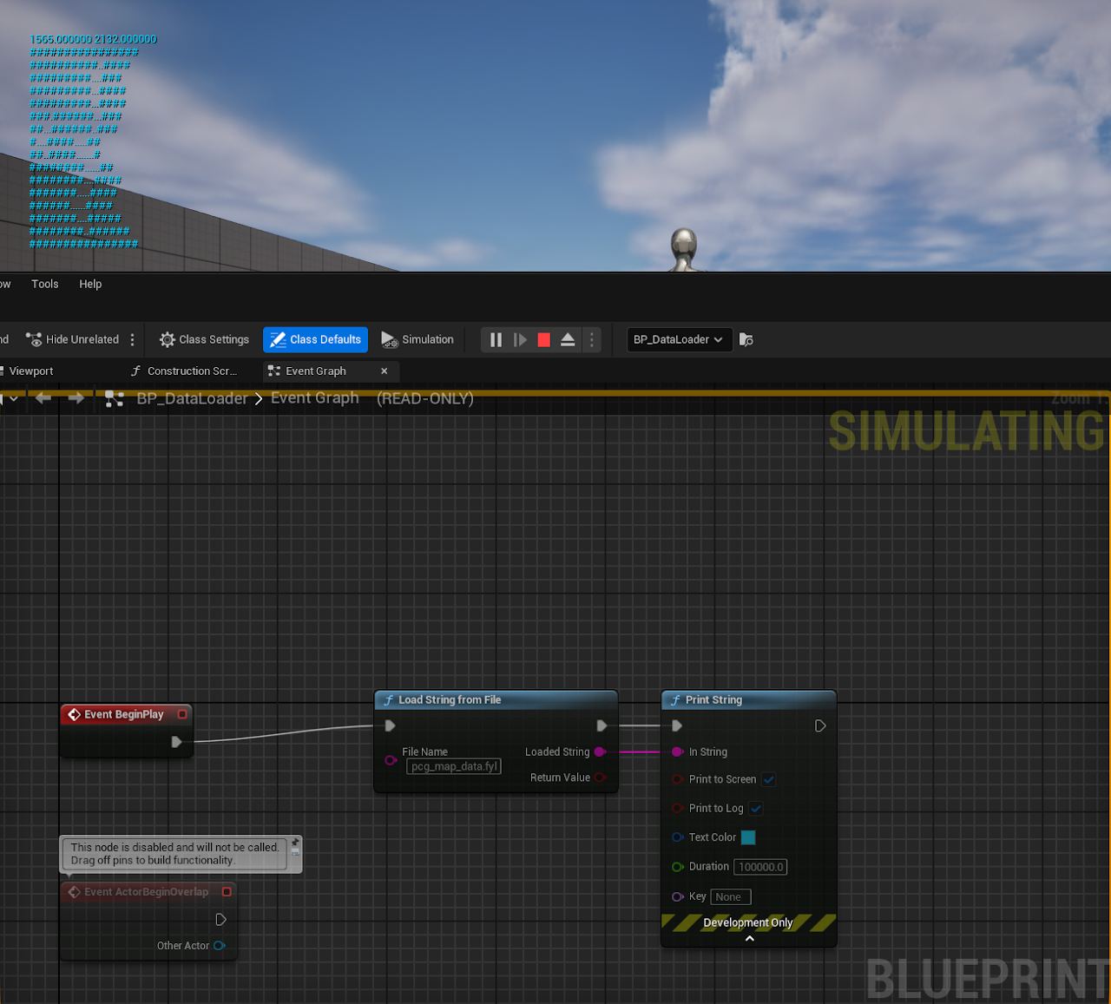Click the Loaded String output pin
This screenshot has width=1111, height=1004.
tap(600, 751)
